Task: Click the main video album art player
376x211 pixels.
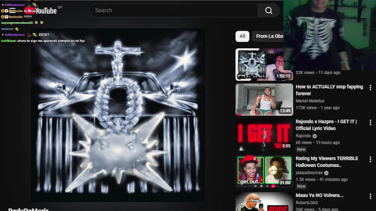Action: (x=118, y=115)
